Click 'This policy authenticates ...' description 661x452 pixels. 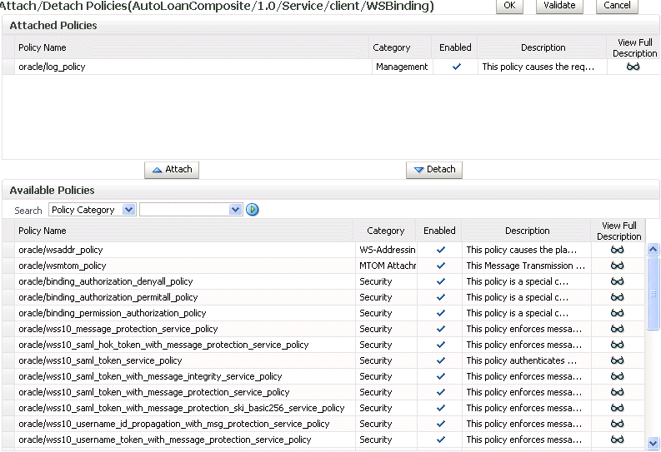tap(522, 360)
